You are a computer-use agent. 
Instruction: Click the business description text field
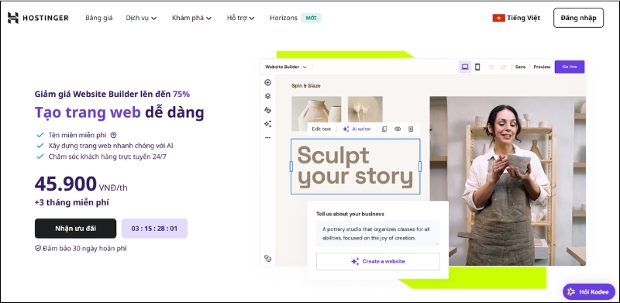pyautogui.click(x=377, y=233)
